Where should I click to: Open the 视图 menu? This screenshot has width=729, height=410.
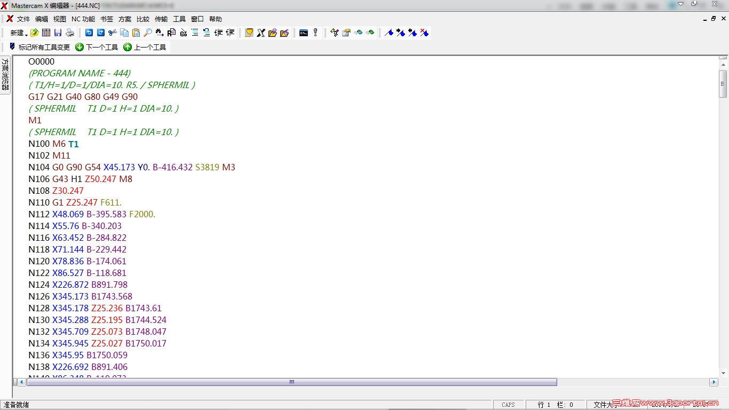click(60, 19)
